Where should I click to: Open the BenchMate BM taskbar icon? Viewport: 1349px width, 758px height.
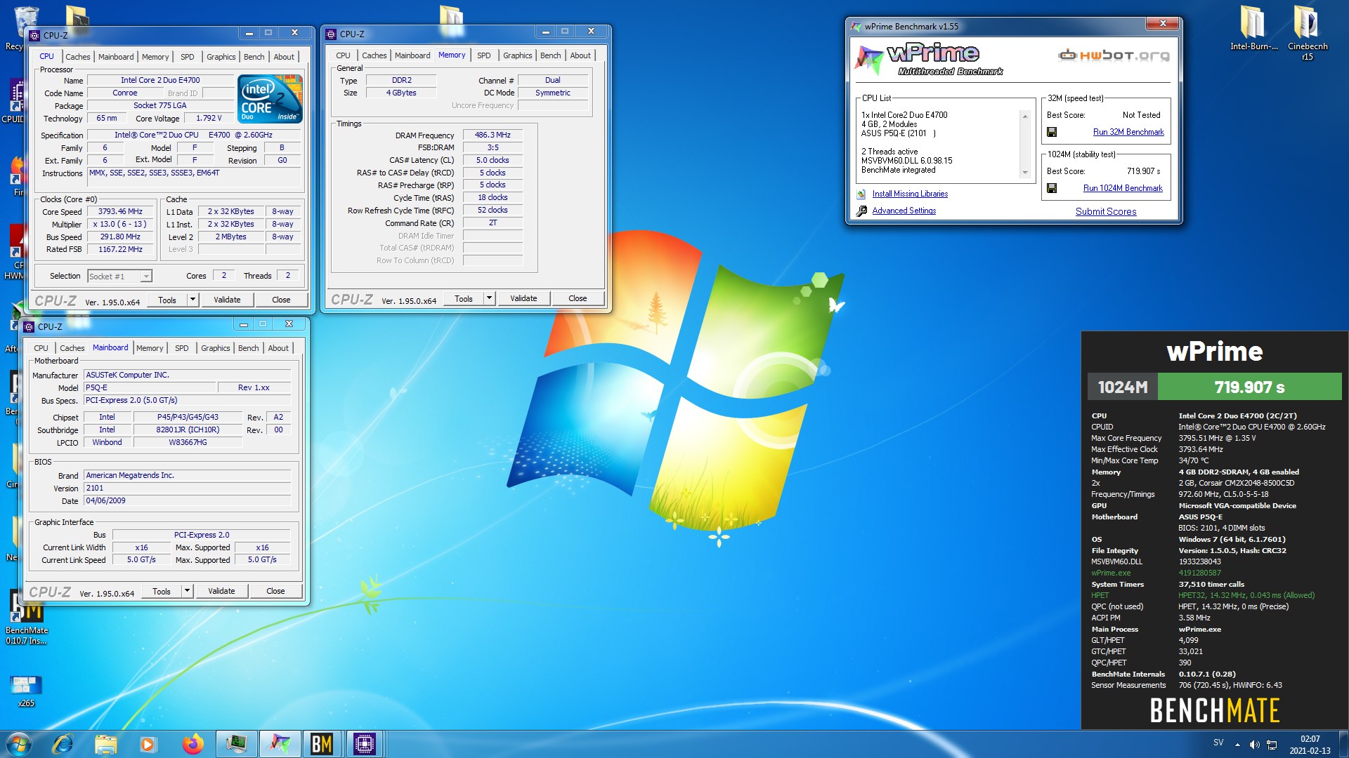point(322,744)
